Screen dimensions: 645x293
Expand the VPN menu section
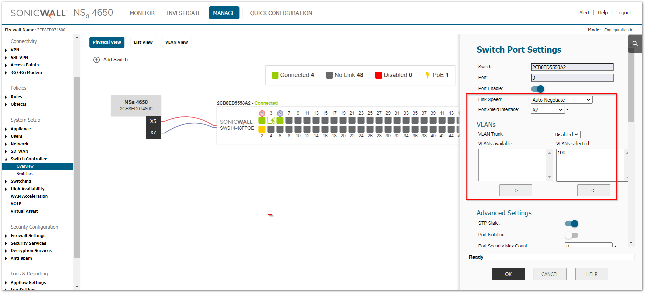click(6, 50)
